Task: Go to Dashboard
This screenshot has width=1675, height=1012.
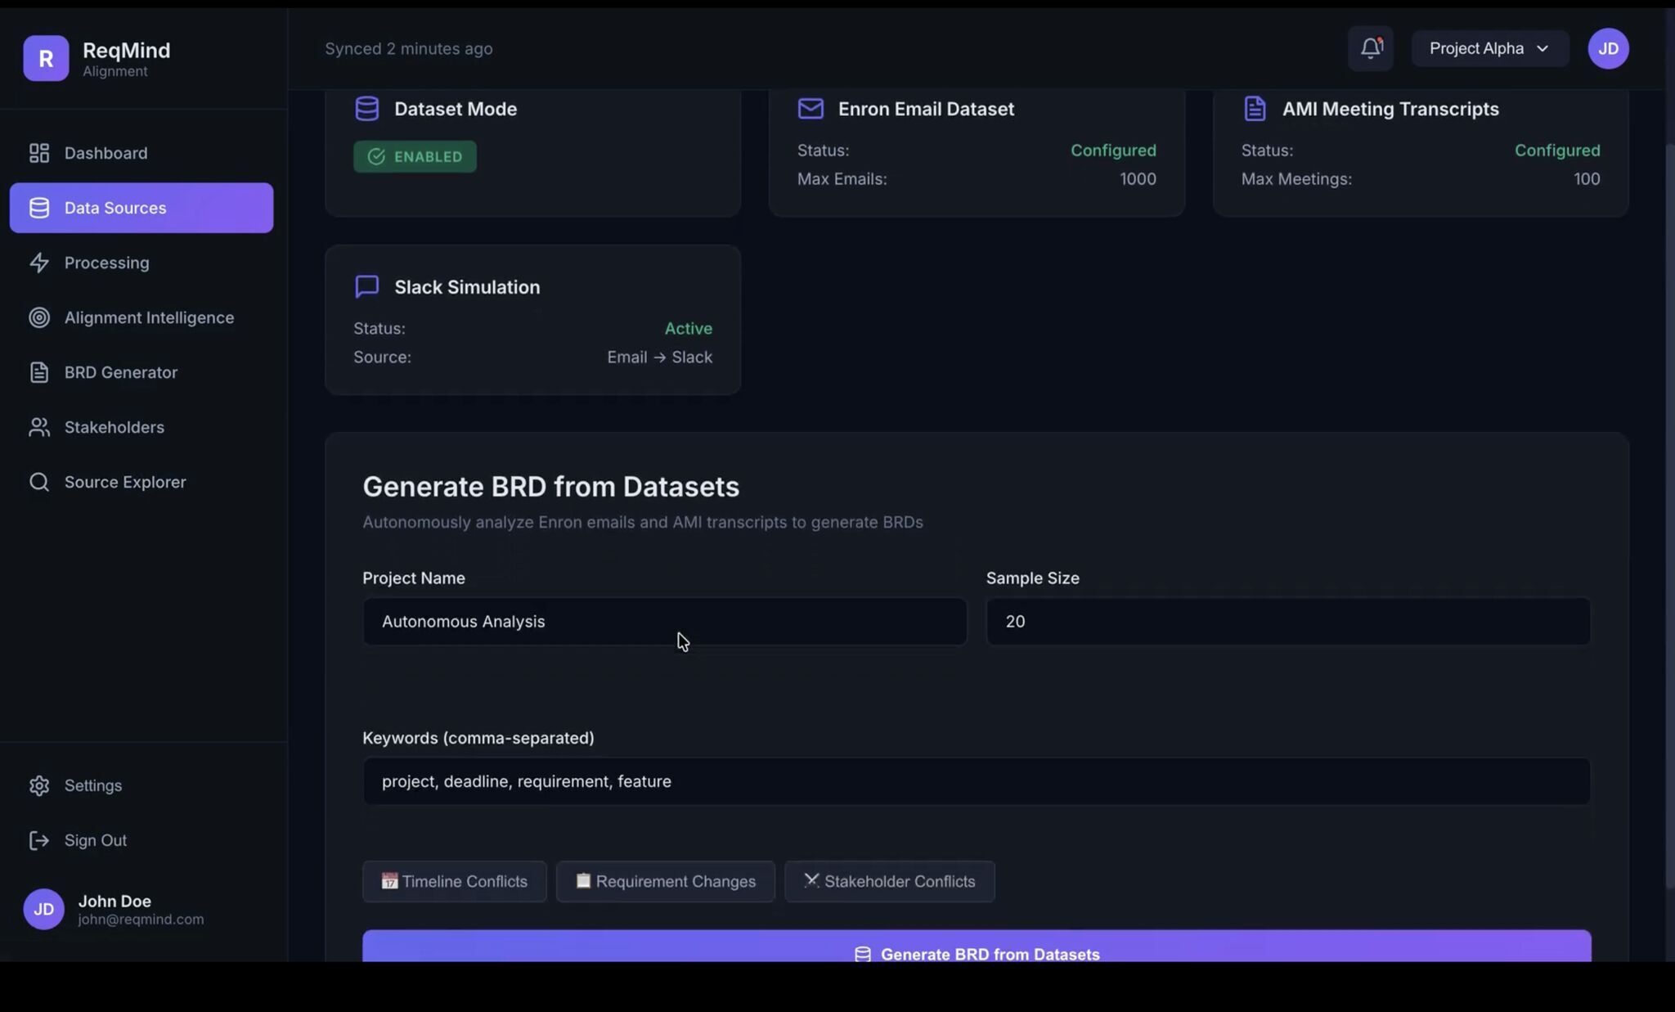Action: 141,153
